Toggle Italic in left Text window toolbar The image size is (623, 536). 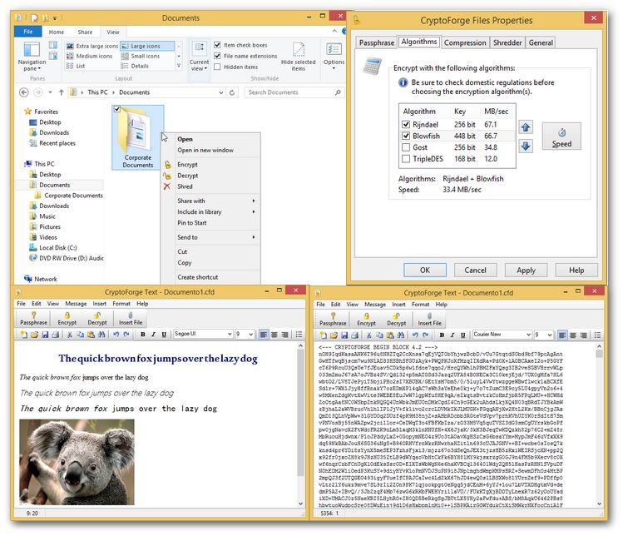(153, 335)
